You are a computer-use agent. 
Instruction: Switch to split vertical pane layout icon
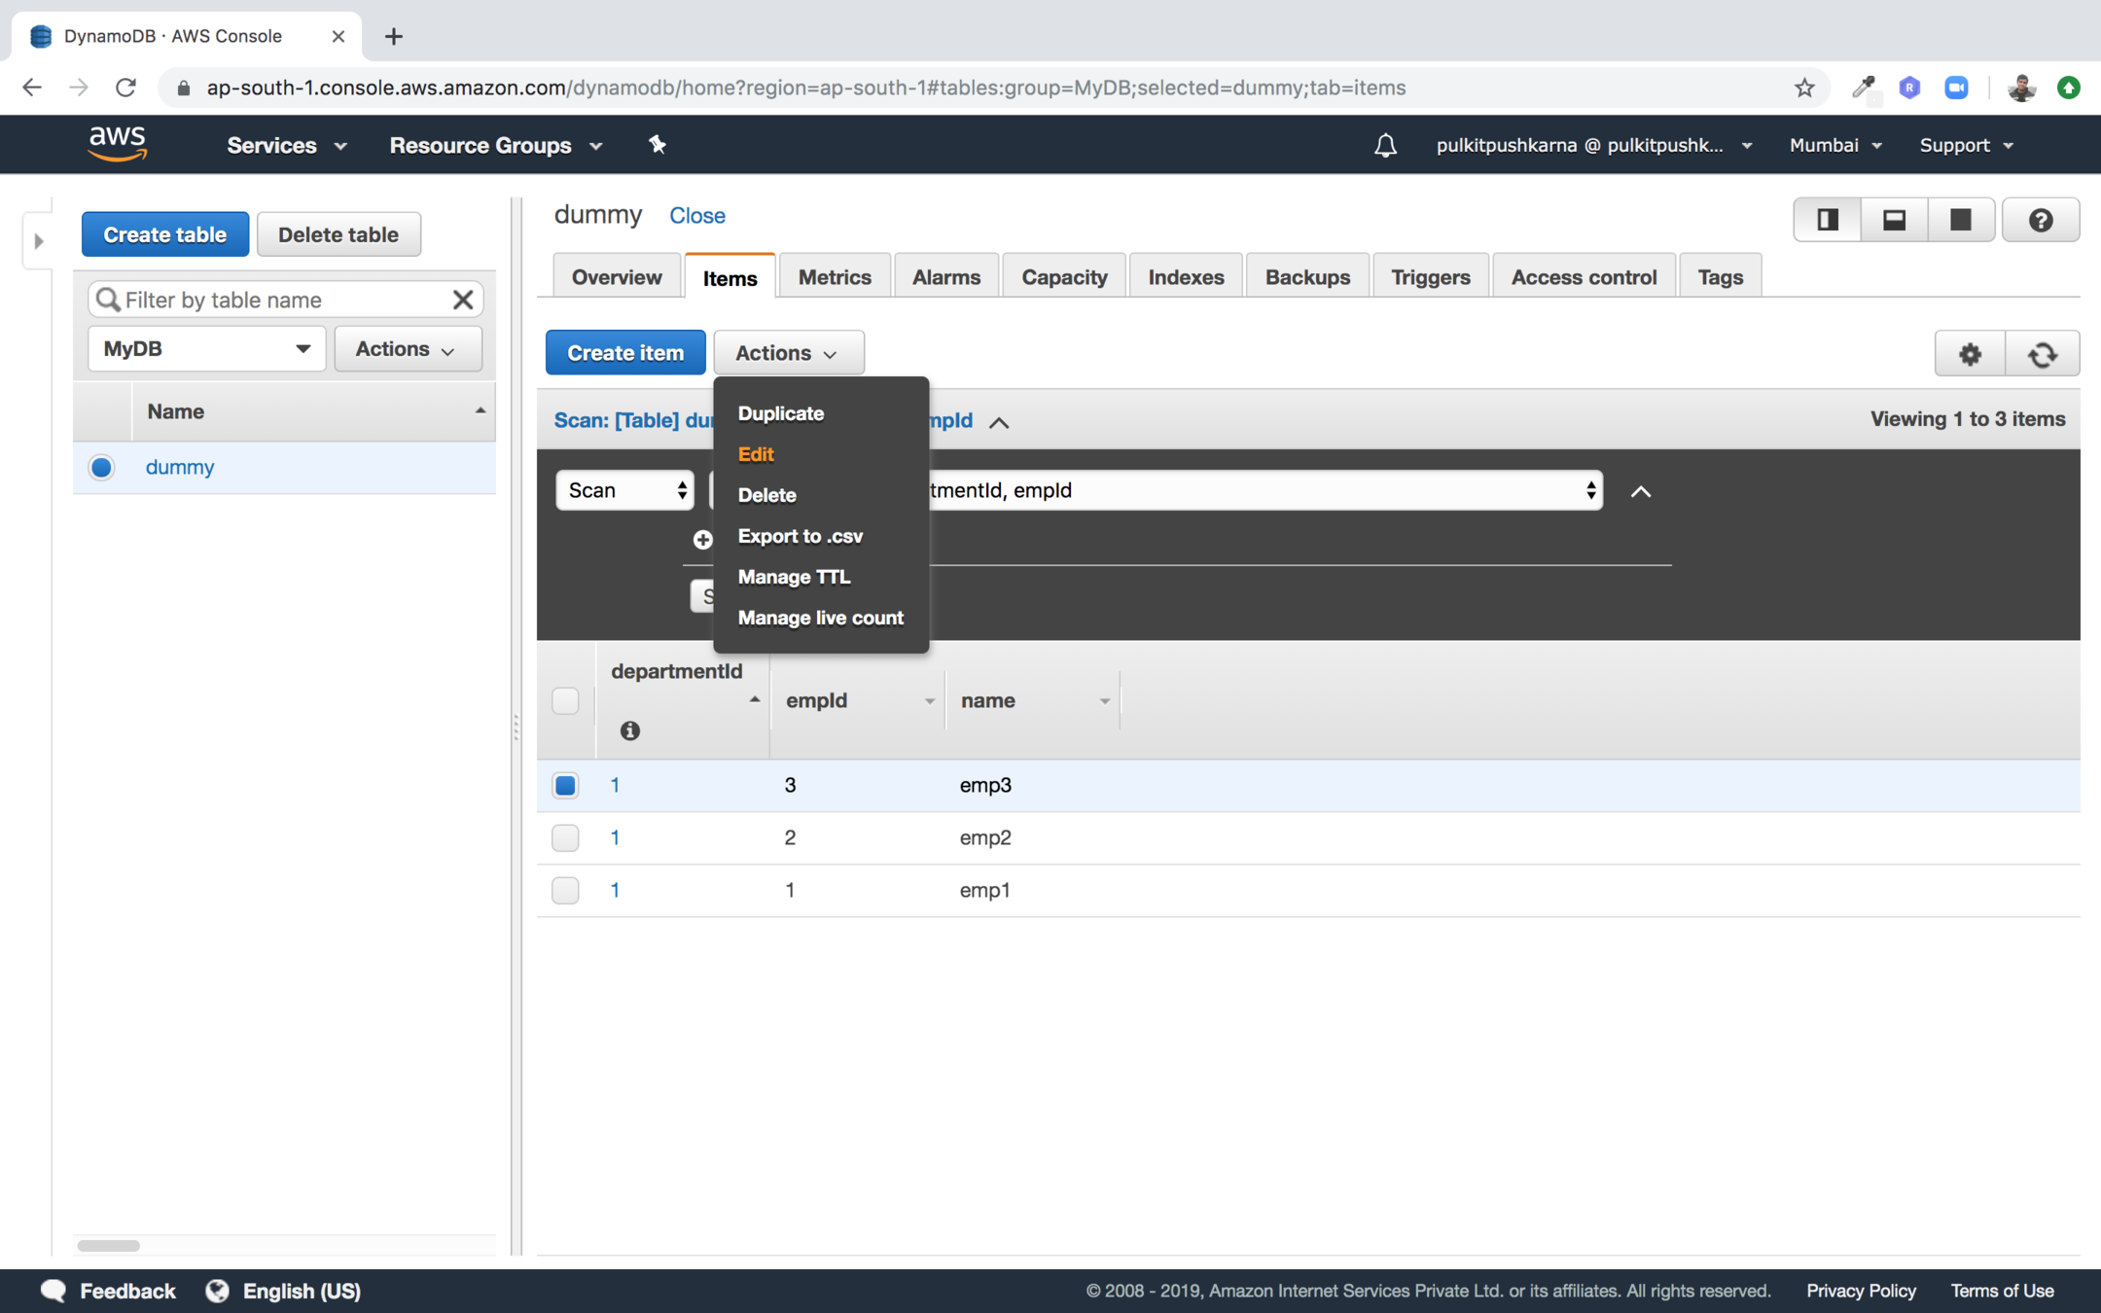(x=1827, y=220)
